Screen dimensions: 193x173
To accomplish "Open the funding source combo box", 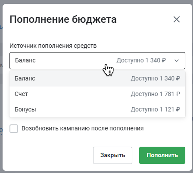I will [x=97, y=61].
